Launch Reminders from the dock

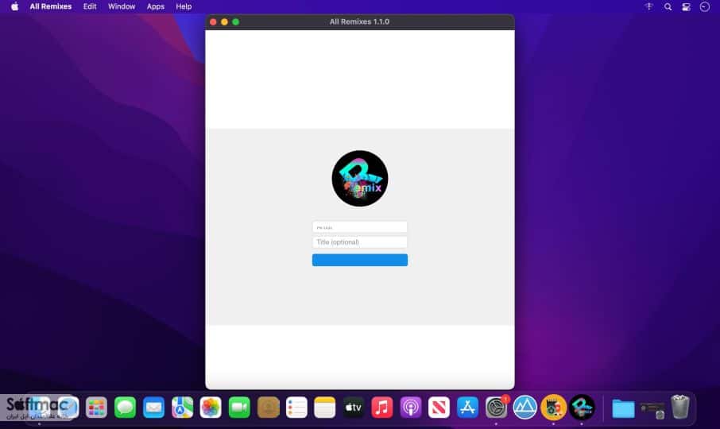[x=296, y=408]
